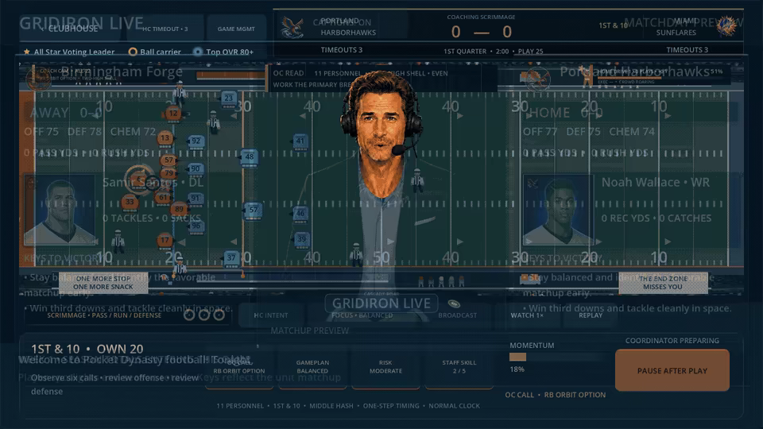This screenshot has width=763, height=429.
Task: Select the Focus Balanced tab
Action: point(362,315)
